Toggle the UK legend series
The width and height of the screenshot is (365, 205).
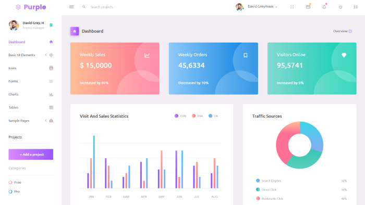click(x=213, y=116)
